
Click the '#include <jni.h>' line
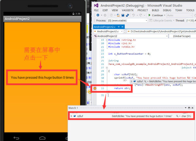(x=120, y=43)
